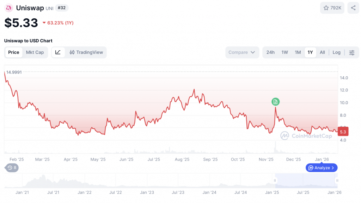Switch to the line chart view icon
Screen dimensions: 361x203
click(x=58, y=52)
